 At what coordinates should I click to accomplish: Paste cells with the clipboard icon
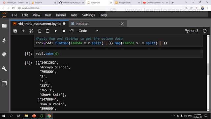click(47, 31)
